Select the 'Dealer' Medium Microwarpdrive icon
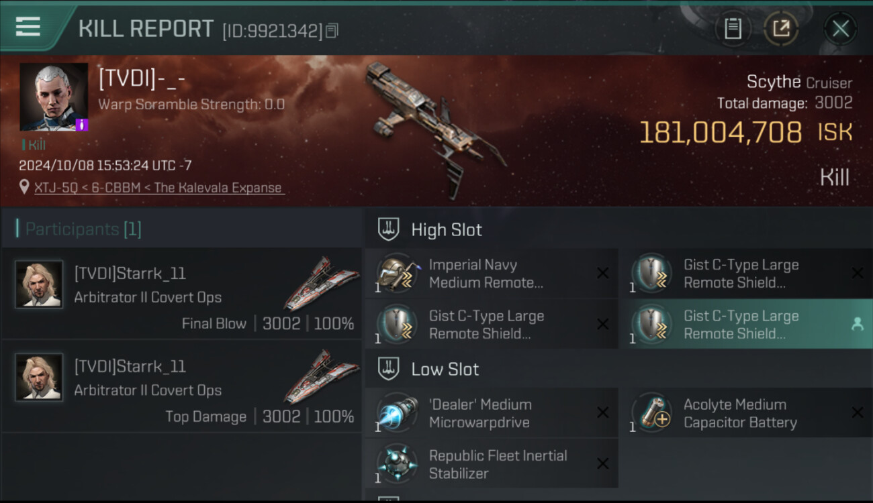 pos(397,413)
